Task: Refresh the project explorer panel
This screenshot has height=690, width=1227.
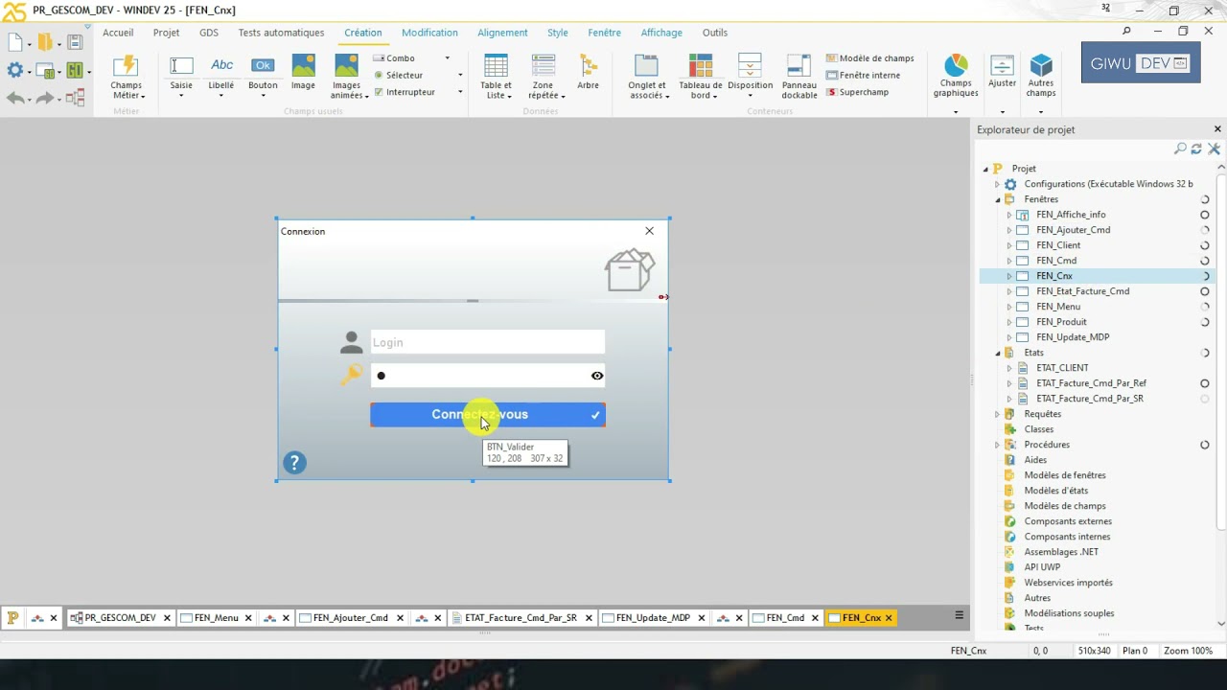Action: coord(1196,149)
